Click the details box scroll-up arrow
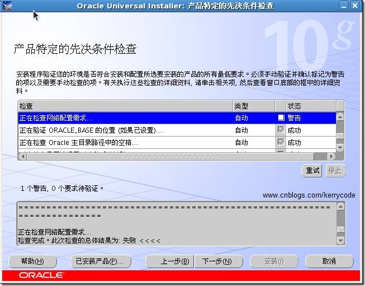 (340, 207)
